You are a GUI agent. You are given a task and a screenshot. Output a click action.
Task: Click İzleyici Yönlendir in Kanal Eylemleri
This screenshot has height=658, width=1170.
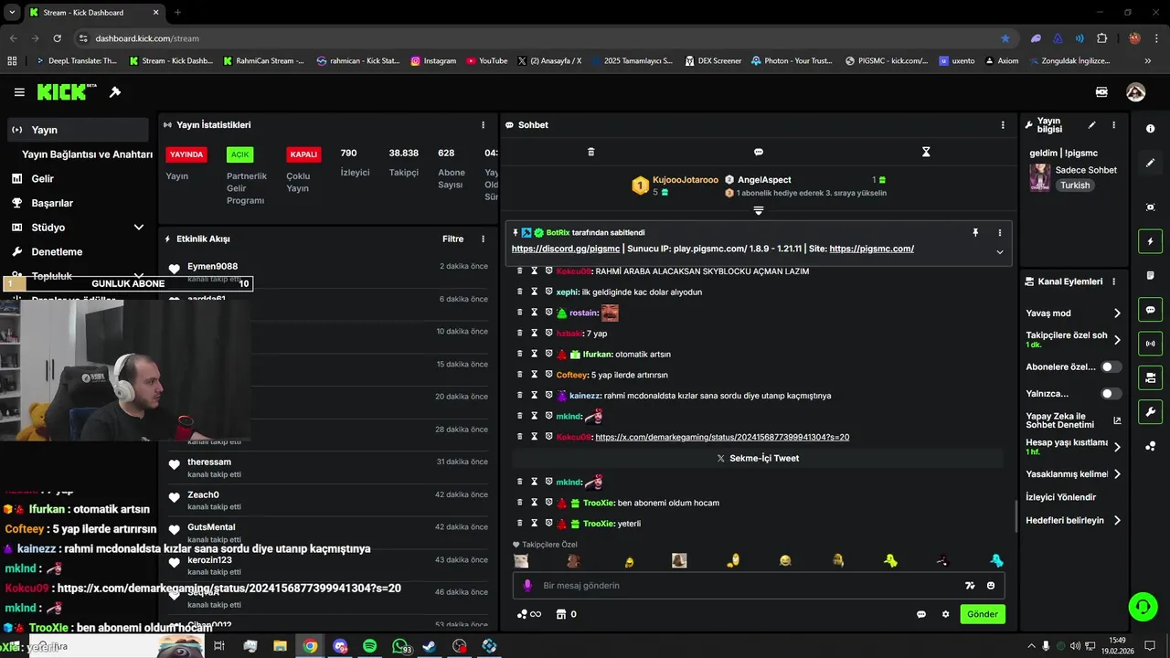[1061, 497]
